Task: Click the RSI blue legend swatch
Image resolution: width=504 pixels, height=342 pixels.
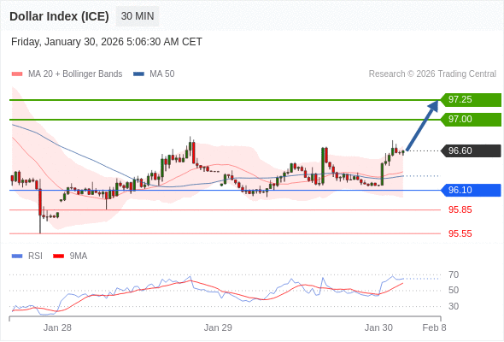Action: tap(17, 256)
